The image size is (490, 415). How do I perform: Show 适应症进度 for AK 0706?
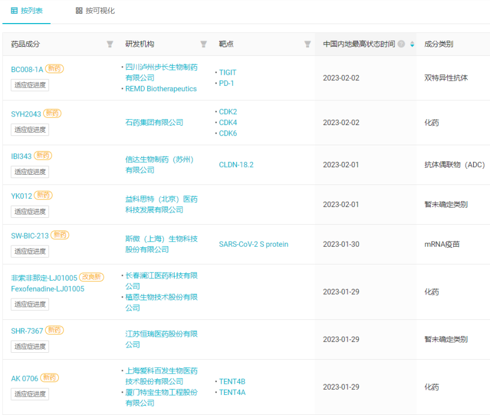tap(30, 394)
